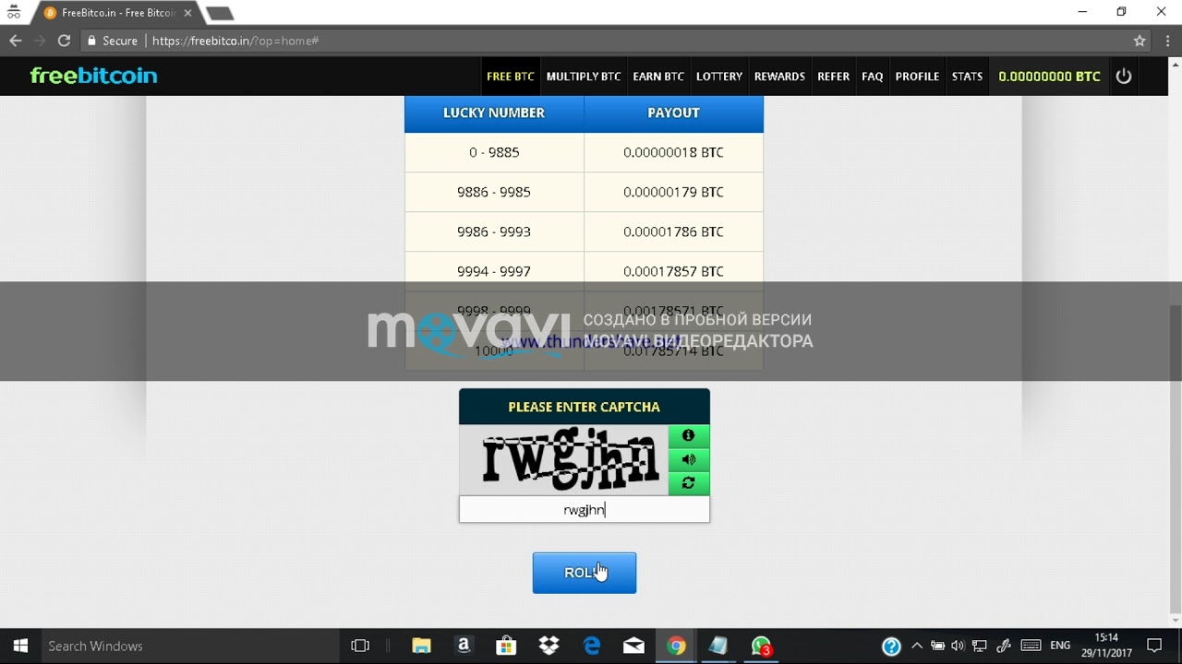Screen dimensions: 1182x664
Task: Click the captcha info icon
Action: click(688, 435)
